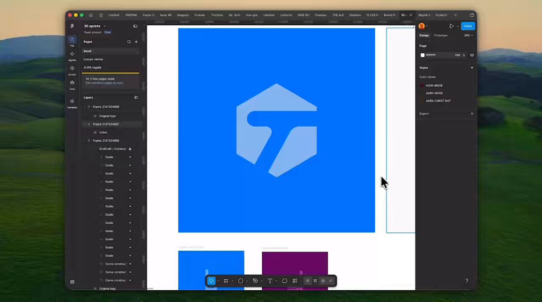Screen dimensions: 542x302
Task: Start presentation with the Play icon
Action: point(452,26)
